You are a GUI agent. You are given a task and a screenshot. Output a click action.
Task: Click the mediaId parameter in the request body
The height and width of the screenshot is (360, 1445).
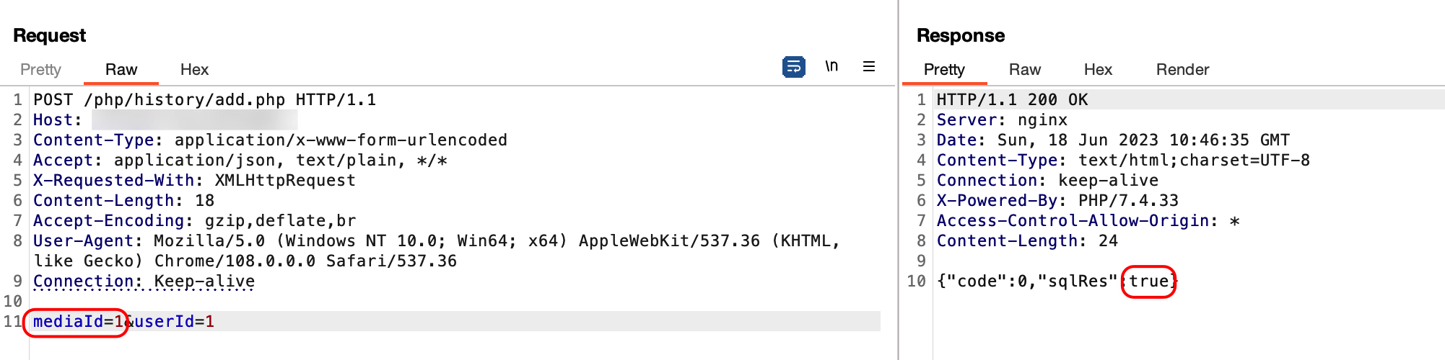tap(69, 322)
